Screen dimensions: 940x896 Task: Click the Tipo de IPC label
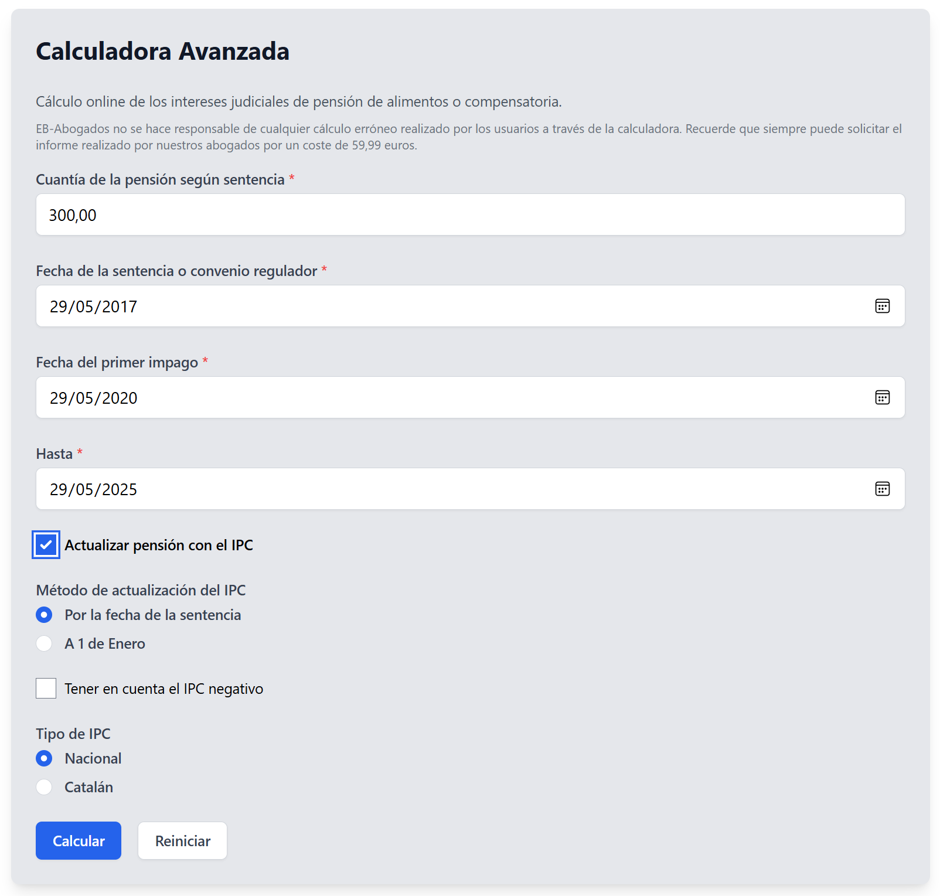click(x=73, y=734)
